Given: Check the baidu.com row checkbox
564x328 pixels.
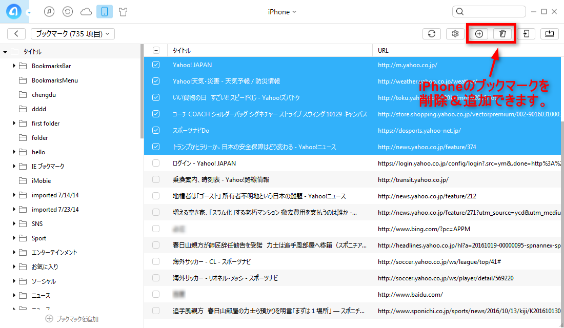Looking at the screenshot, I should 156,294.
